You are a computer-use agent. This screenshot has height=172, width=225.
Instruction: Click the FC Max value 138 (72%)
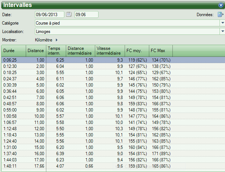coord(161,66)
